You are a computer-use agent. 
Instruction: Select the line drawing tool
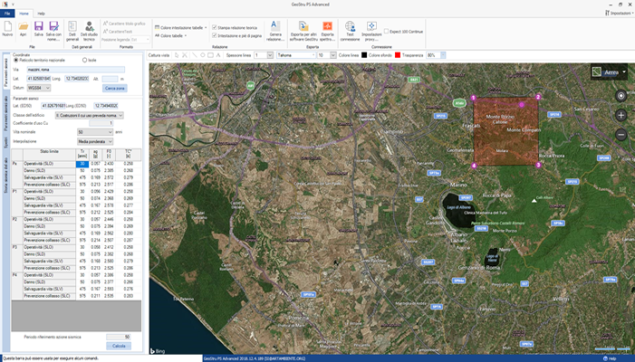click(194, 55)
